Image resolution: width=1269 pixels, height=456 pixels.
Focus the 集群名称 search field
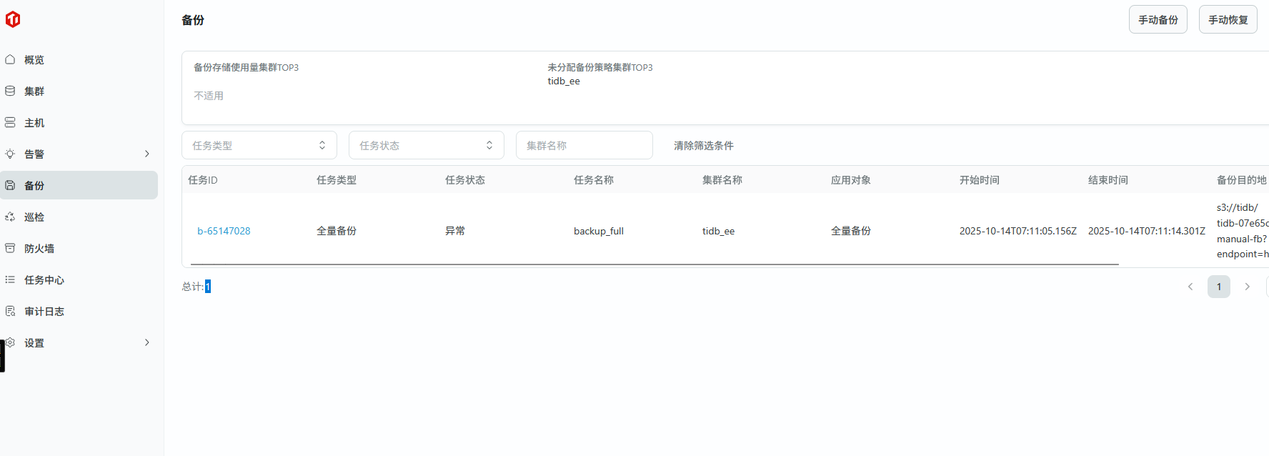tap(584, 145)
